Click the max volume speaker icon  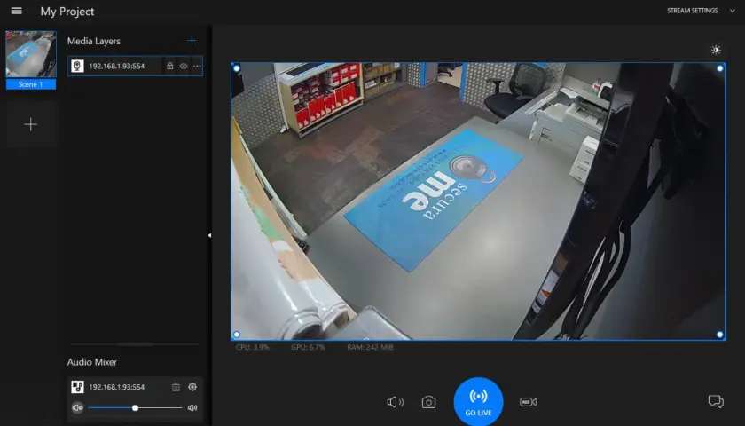192,407
